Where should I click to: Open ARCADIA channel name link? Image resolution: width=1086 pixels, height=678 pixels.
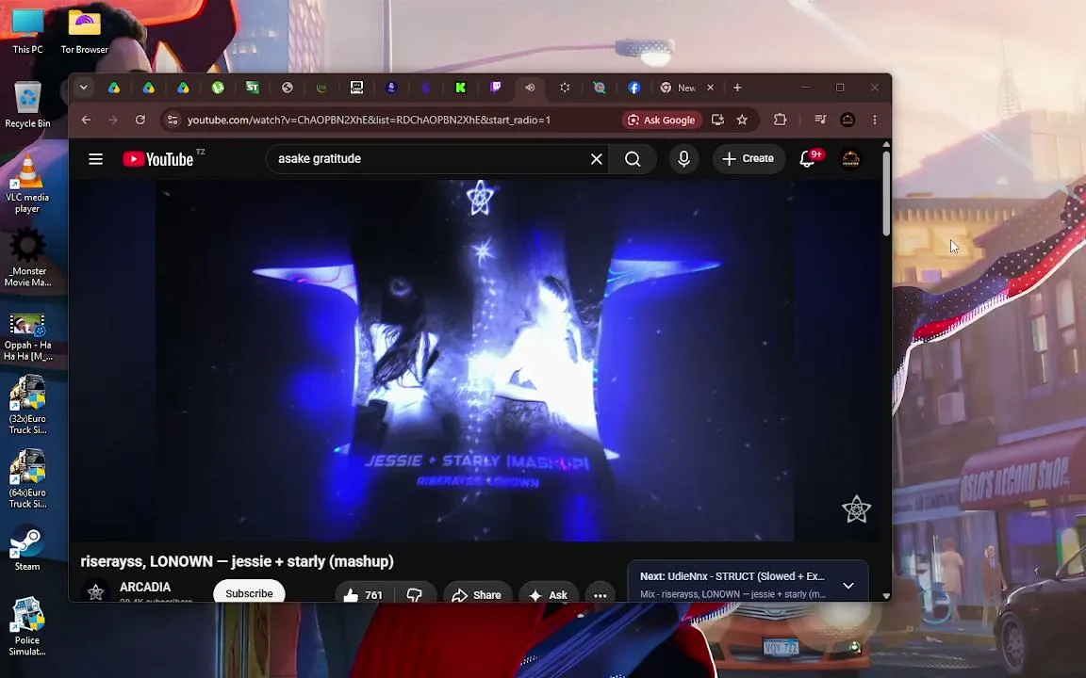coord(145,587)
